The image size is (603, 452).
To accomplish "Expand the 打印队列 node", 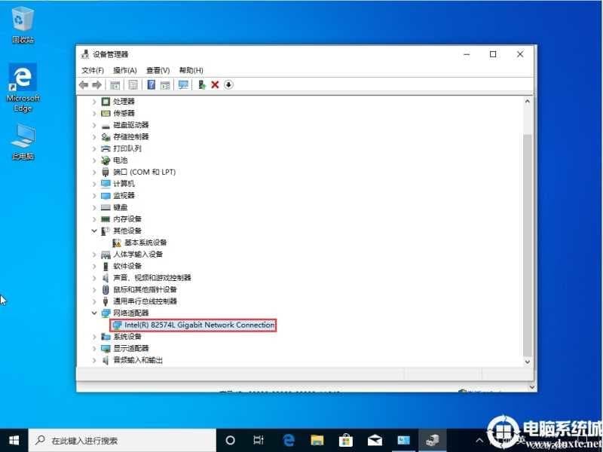I will pyautogui.click(x=94, y=148).
